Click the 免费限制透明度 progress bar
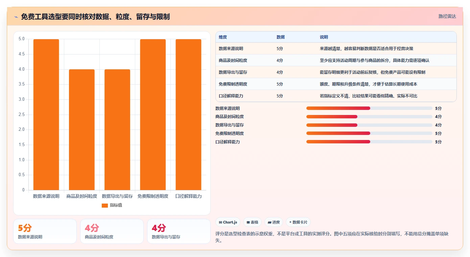470x257 pixels. tap(369, 134)
